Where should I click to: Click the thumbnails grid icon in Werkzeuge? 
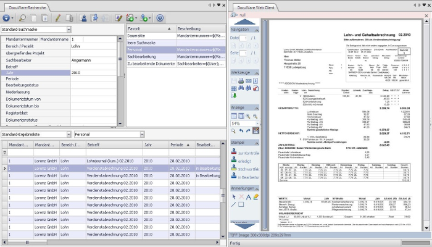pos(234,88)
